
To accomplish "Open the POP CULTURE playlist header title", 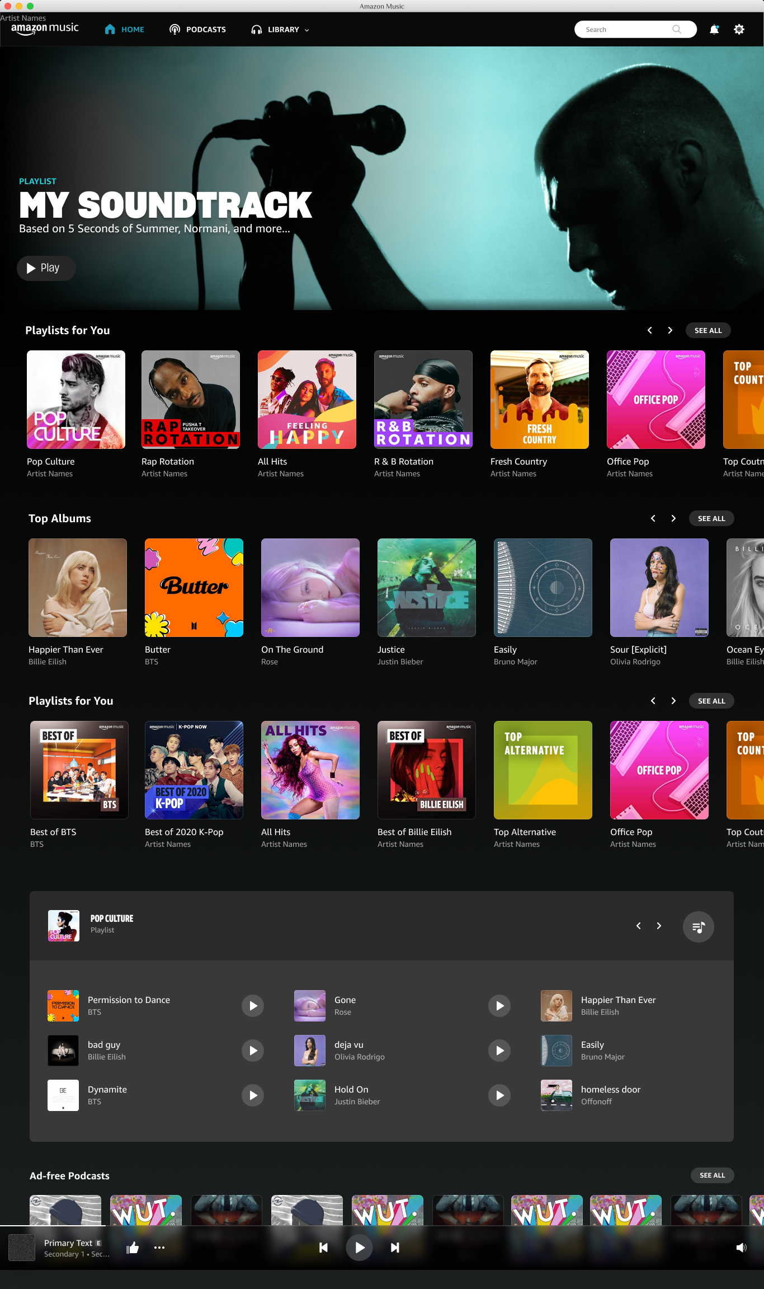I will (x=112, y=918).
